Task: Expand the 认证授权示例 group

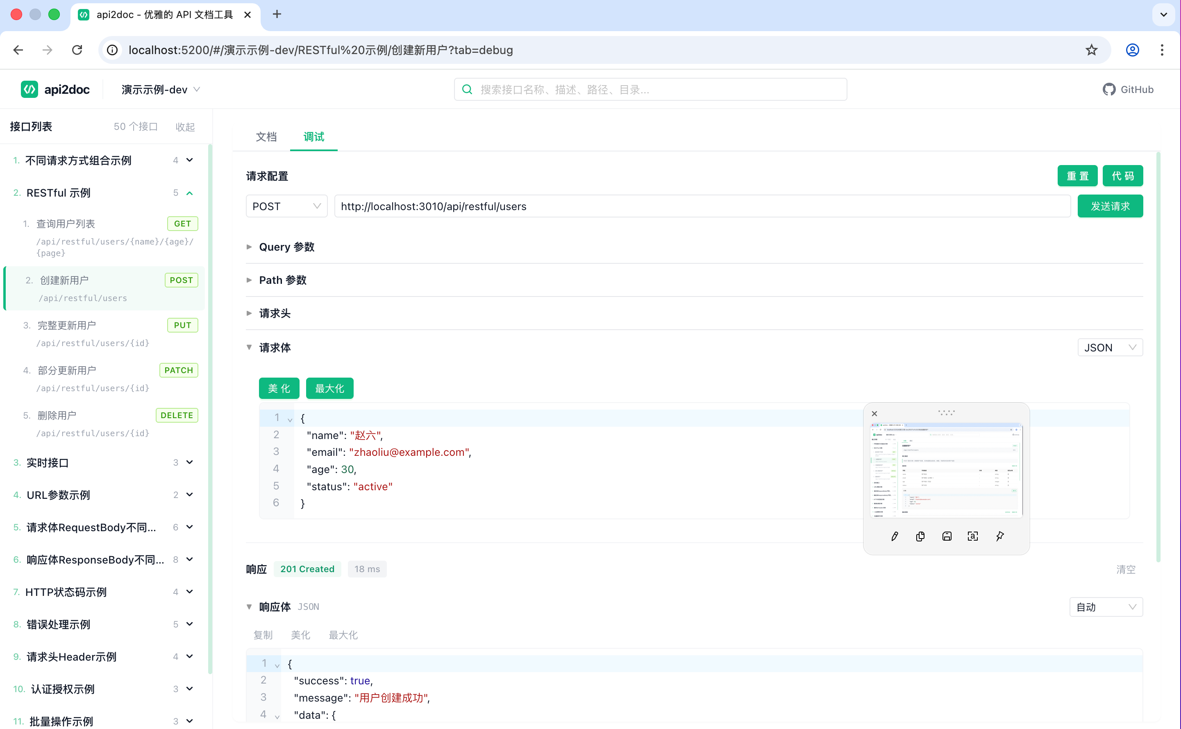Action: tap(190, 688)
